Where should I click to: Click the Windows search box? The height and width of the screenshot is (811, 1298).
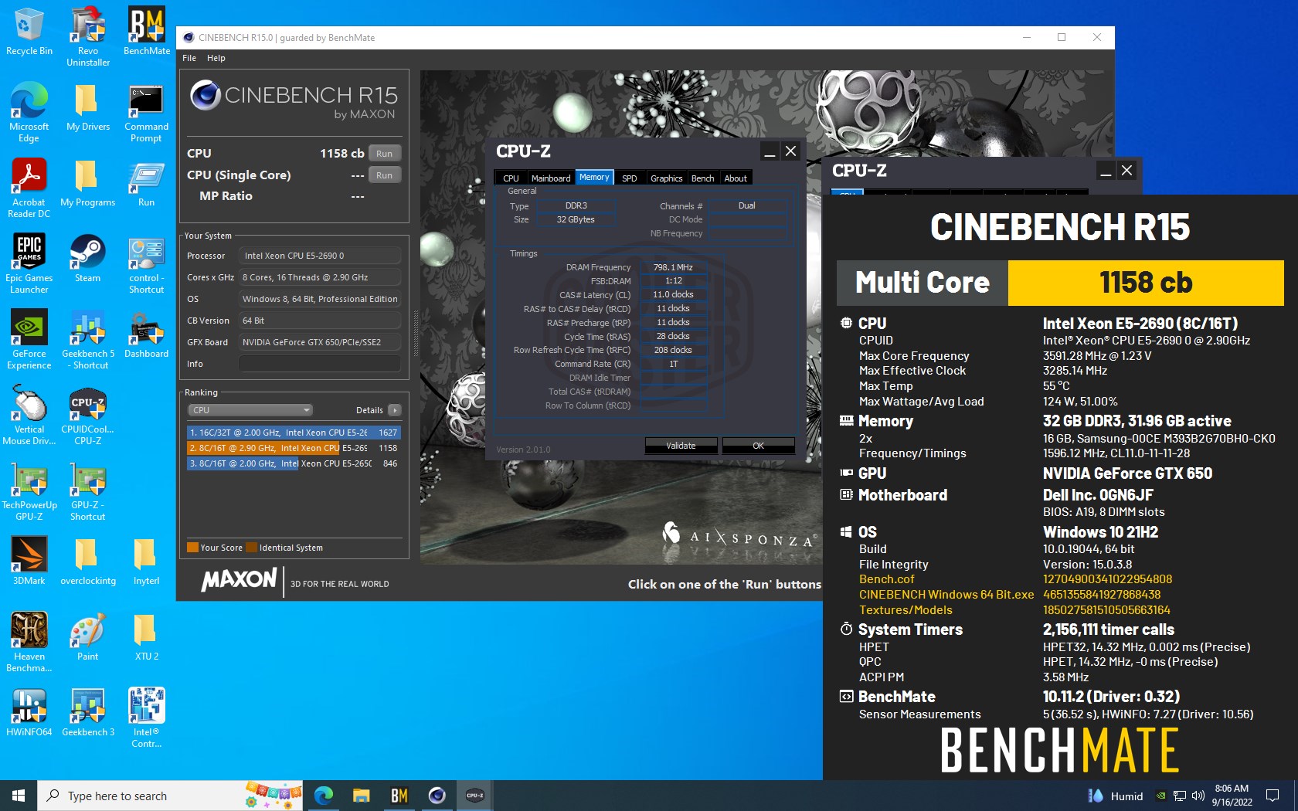[x=170, y=796]
